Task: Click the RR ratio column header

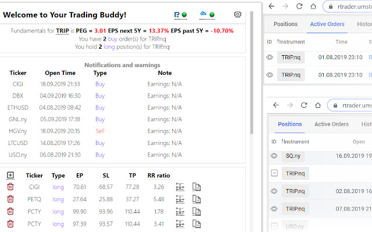Action: 159,176
